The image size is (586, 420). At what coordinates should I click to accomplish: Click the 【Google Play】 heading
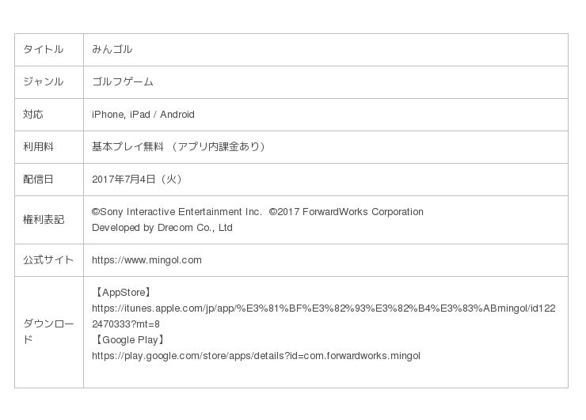click(x=129, y=340)
